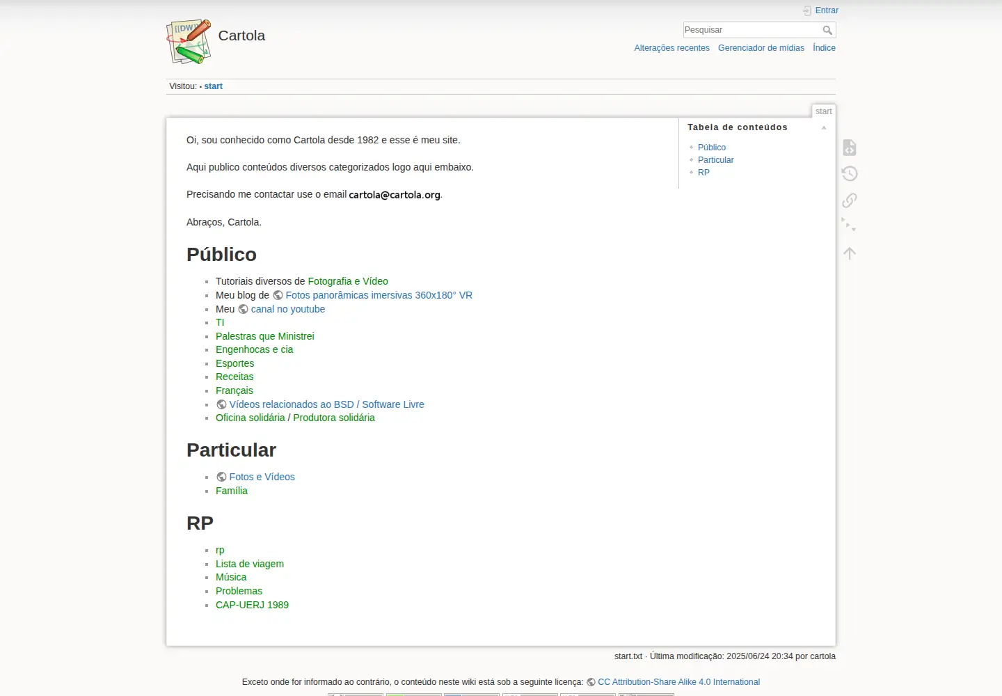Open the Français link
The image size is (1002, 696).
[x=234, y=390]
